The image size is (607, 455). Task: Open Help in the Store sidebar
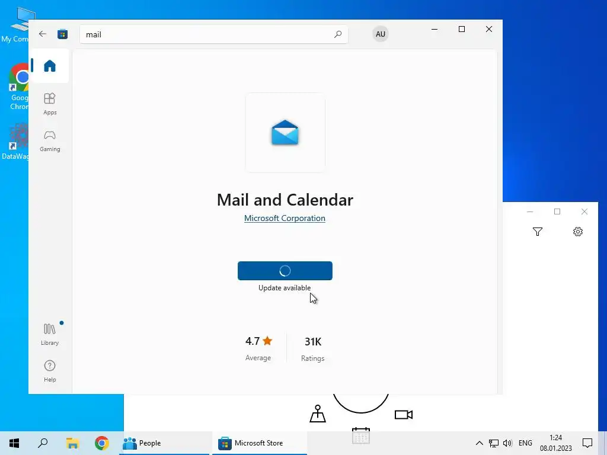coord(50,371)
